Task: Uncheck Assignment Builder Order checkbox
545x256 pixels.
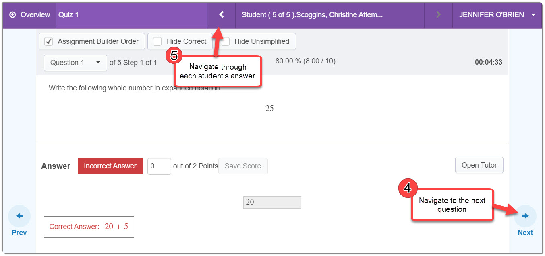Action: click(x=49, y=41)
